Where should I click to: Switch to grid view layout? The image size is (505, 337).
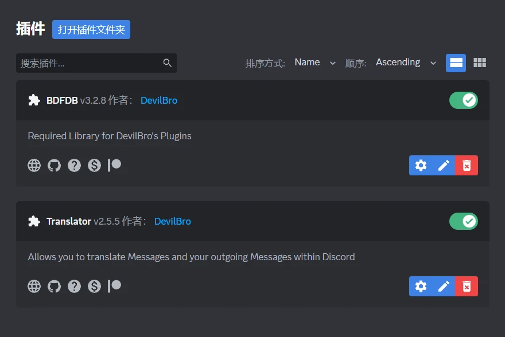(480, 62)
